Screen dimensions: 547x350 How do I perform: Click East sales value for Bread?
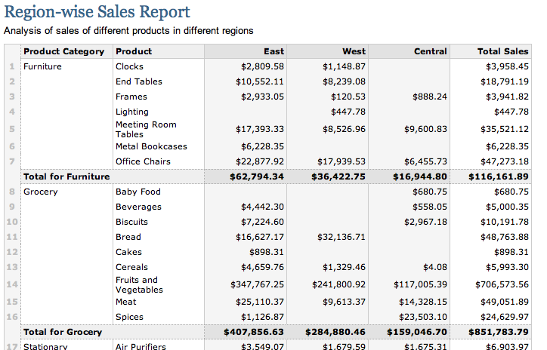[260, 237]
